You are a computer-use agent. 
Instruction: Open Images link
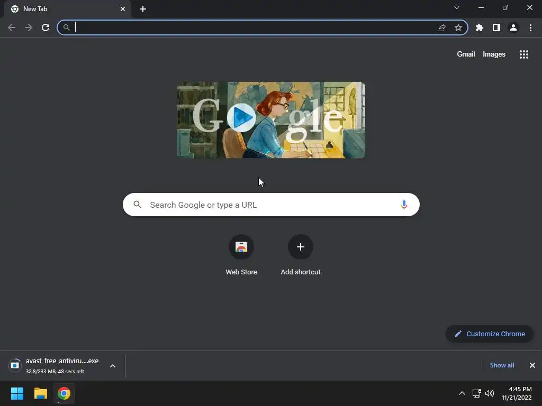coord(494,54)
